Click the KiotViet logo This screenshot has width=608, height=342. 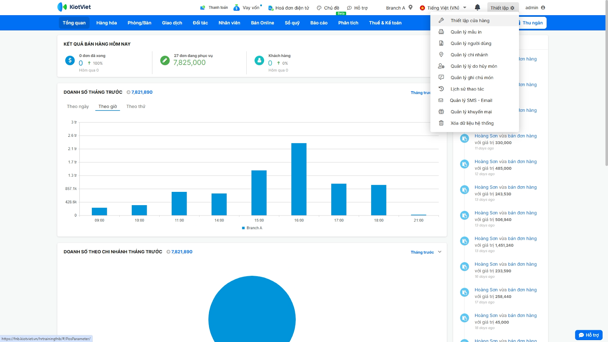pyautogui.click(x=74, y=7)
